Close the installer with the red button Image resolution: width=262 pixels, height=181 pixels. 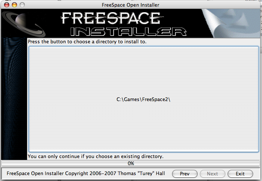(x=7, y=5)
